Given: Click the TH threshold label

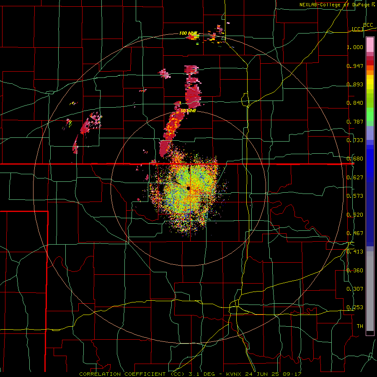Looking at the screenshot, I should coord(360,326).
